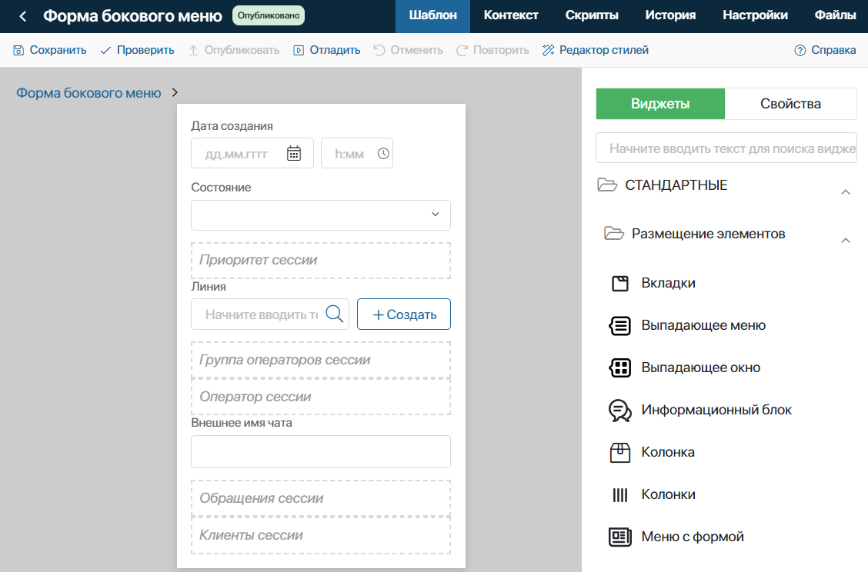Click the СТАНДАРТНЫЕ folder icon
Screen dimensions: 868x572
[607, 185]
